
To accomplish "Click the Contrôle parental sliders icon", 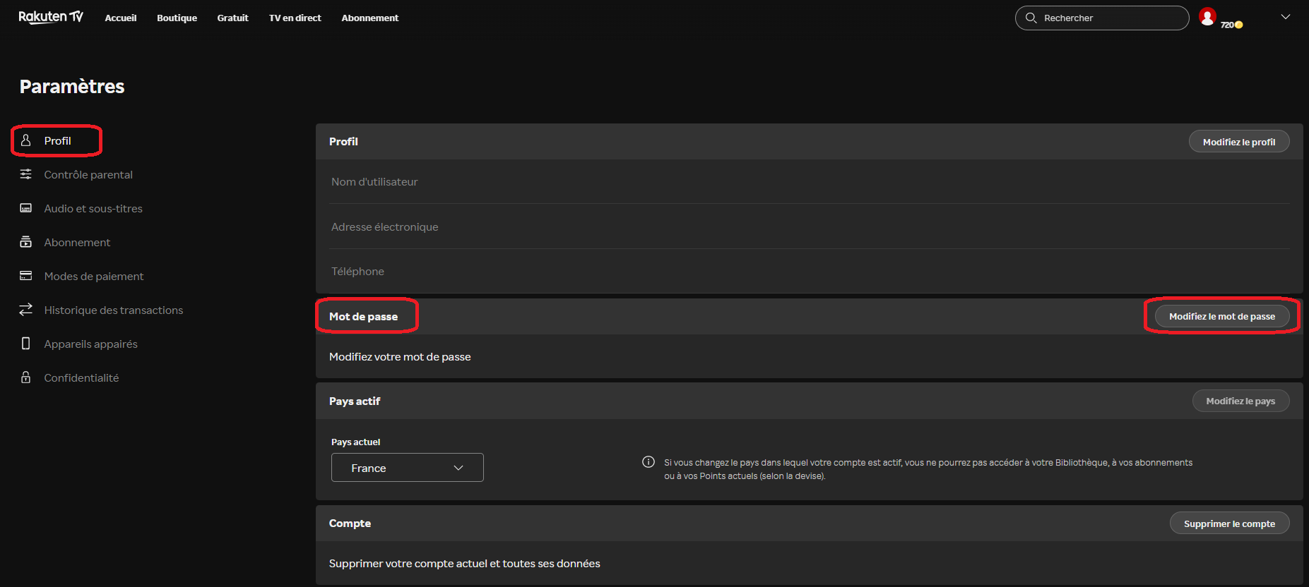I will (26, 174).
